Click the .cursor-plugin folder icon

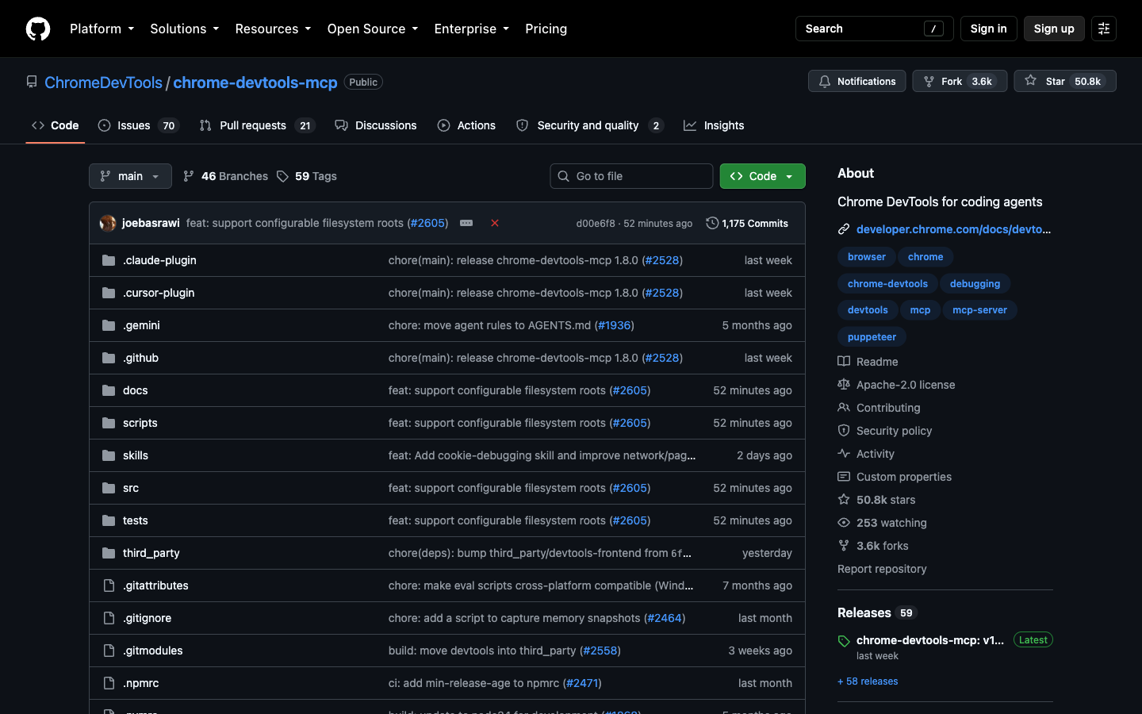[x=109, y=293]
